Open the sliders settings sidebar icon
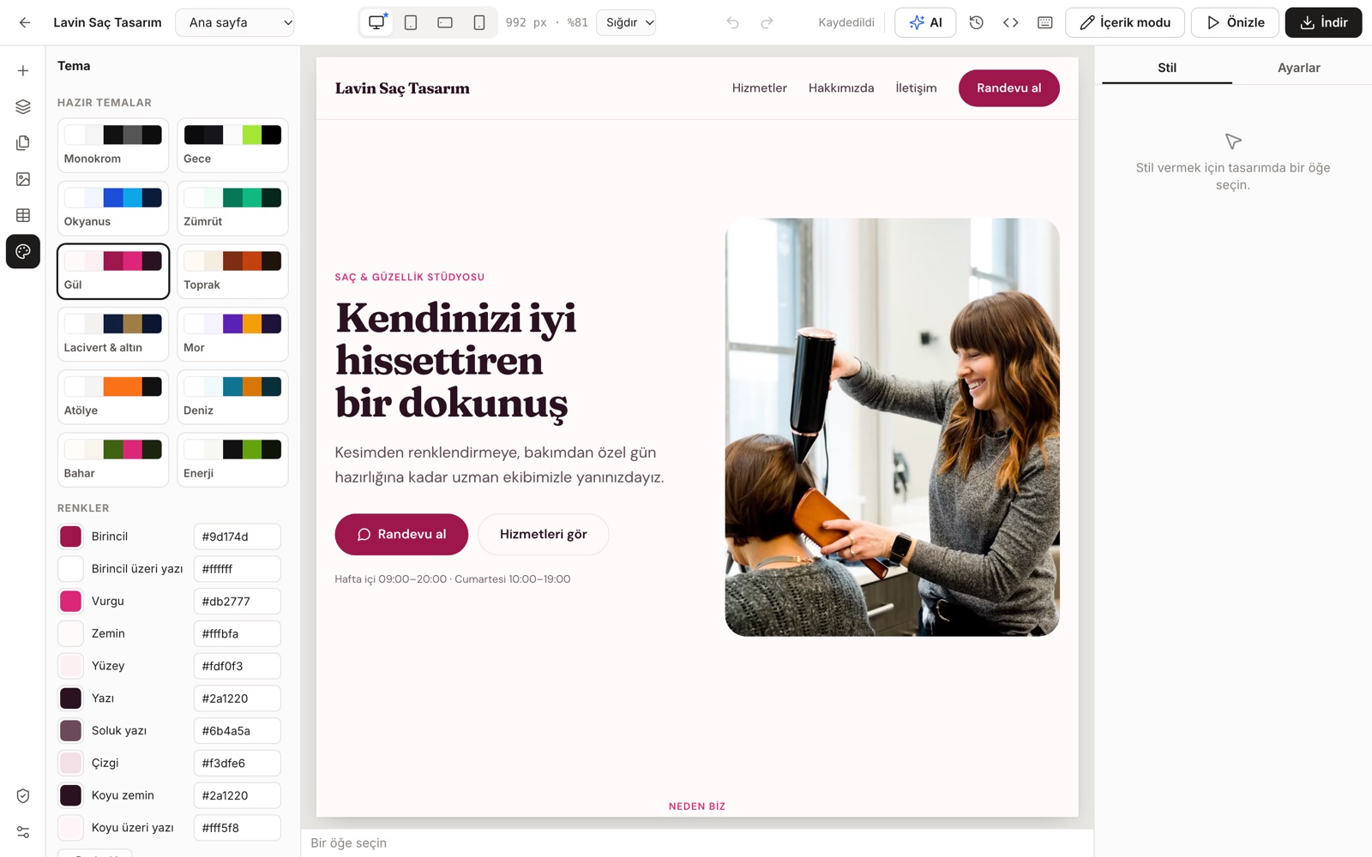This screenshot has width=1372, height=857. tap(23, 832)
